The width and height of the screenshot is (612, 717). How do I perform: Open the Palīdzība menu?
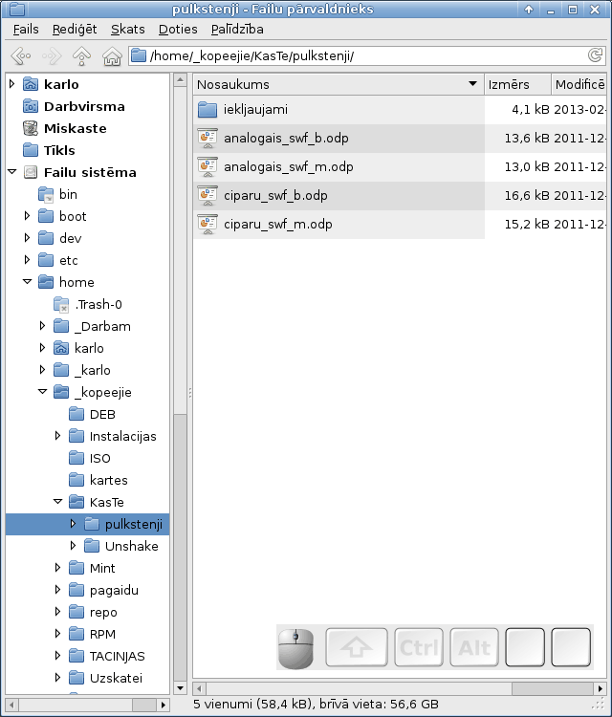(237, 30)
